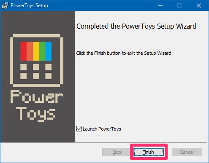Viewport: 209px width, 163px height.
Task: Click the grayed-out Cancel button
Action: (x=187, y=152)
